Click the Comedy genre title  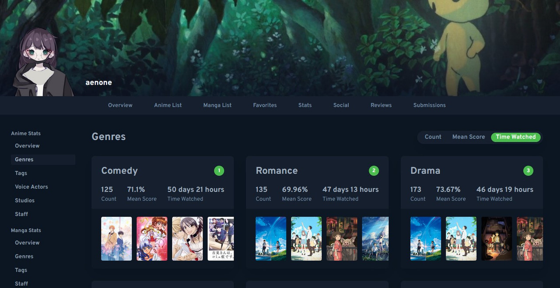pos(119,171)
